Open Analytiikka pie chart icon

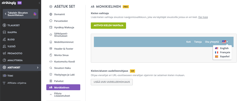(x=4, y=60)
